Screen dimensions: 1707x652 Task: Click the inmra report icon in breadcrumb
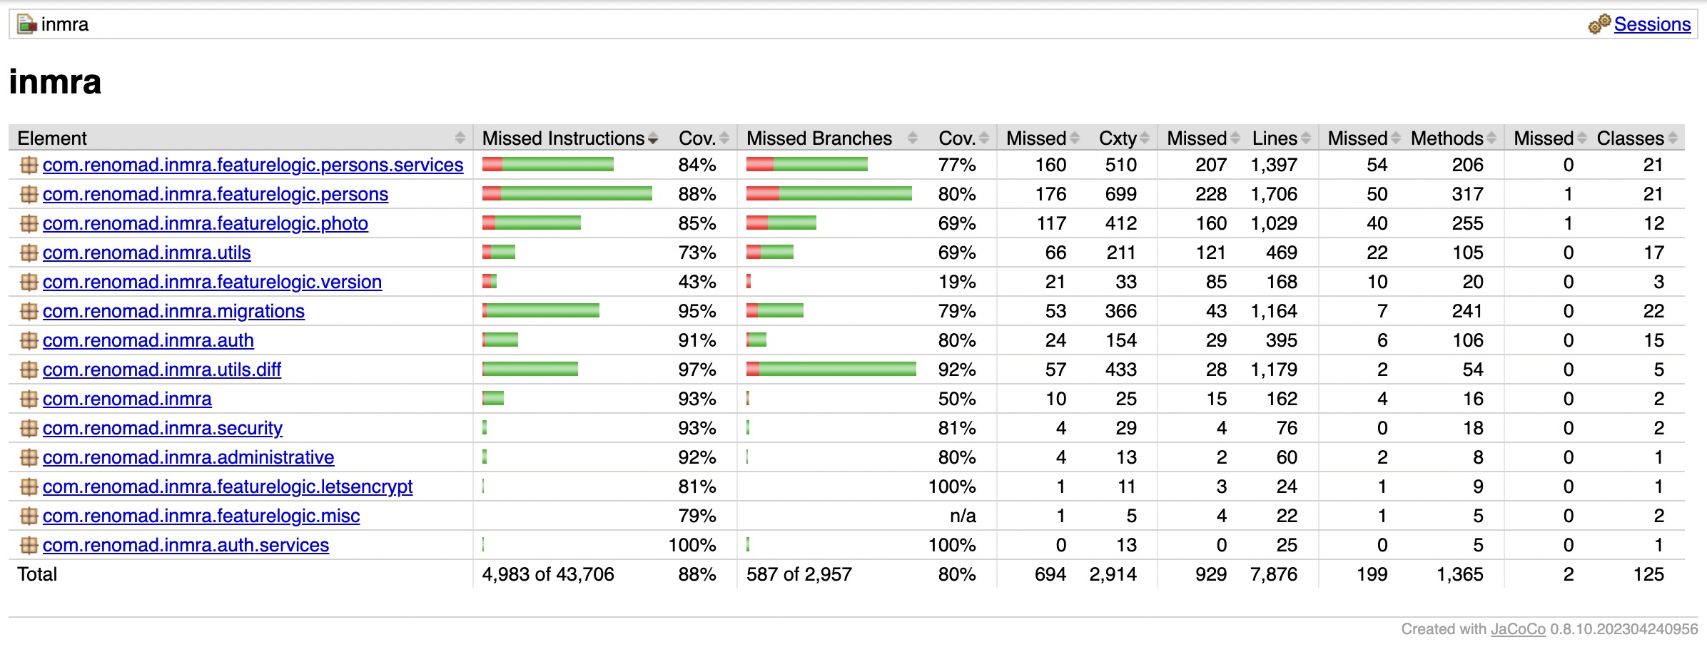[27, 24]
